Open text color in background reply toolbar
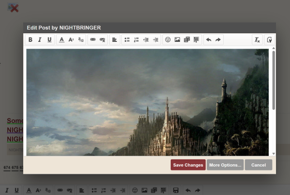 click(29, 190)
